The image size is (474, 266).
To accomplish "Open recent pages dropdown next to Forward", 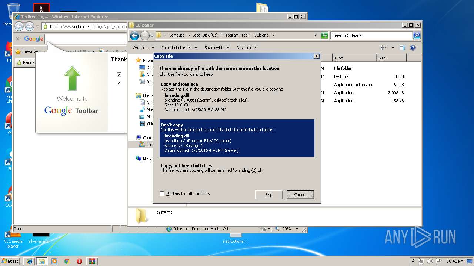I will click(x=152, y=36).
